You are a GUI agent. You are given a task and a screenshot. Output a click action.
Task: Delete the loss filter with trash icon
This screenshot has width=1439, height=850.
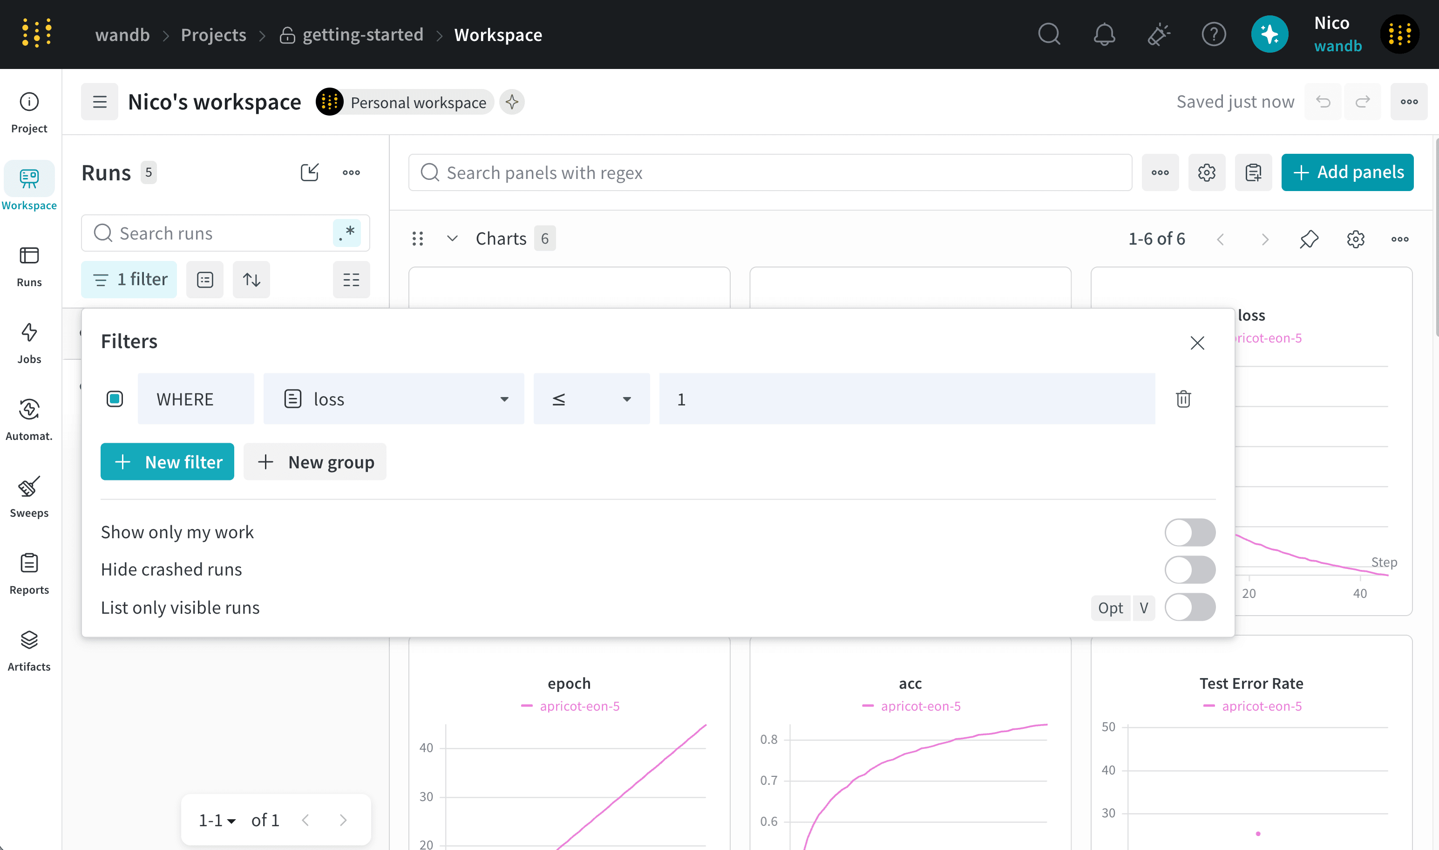point(1183,398)
